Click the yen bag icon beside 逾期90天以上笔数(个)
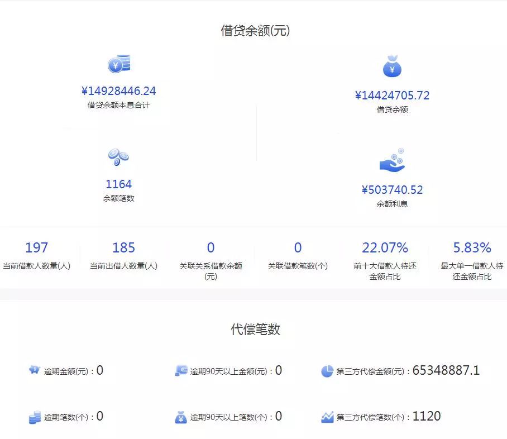Screen dimensions: 507x439 pyautogui.click(x=181, y=417)
